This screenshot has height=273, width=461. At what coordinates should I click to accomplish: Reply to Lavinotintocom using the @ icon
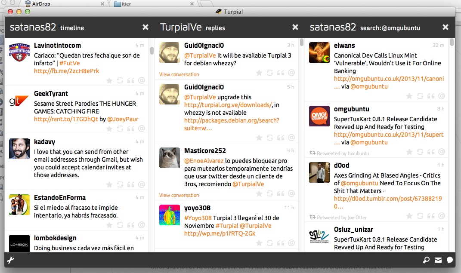click(142, 80)
